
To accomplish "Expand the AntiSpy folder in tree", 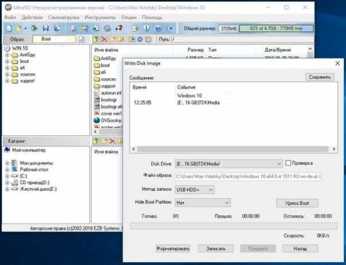I will 7,55.
